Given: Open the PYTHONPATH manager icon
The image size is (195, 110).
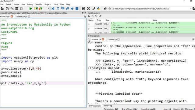Looking at the screenshot, I should [x=98, y=9].
